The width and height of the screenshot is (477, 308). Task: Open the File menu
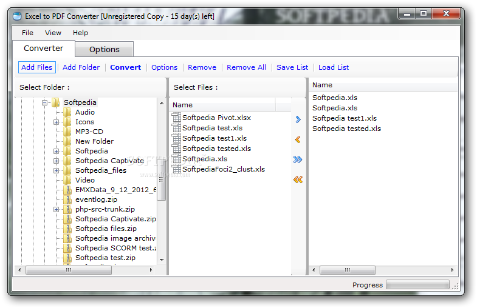pos(27,33)
